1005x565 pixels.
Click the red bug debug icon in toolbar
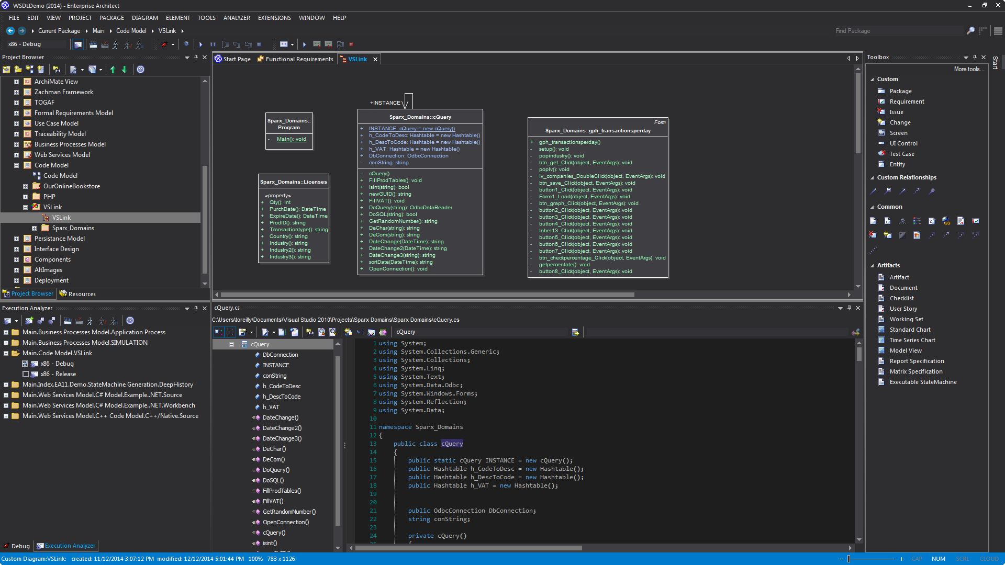coord(164,44)
